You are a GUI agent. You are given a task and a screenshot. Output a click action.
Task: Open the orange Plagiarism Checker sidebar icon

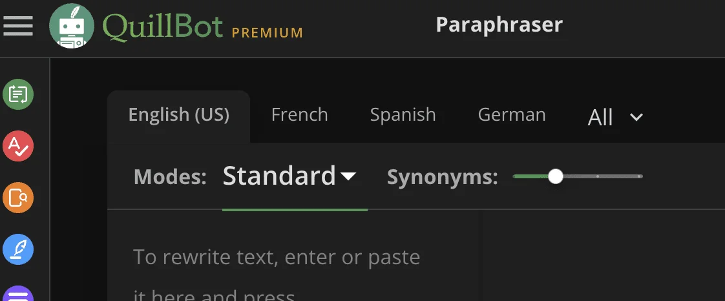point(18,198)
